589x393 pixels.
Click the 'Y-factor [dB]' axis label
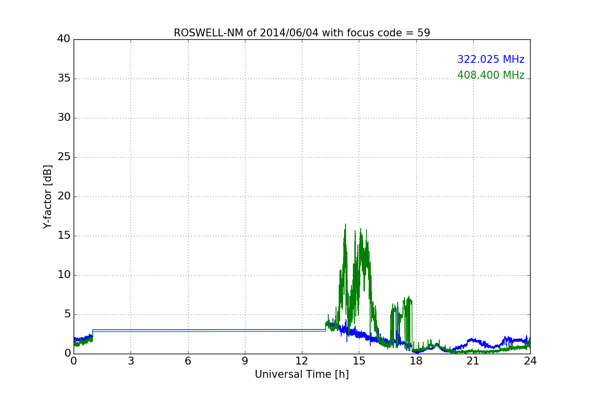click(48, 196)
